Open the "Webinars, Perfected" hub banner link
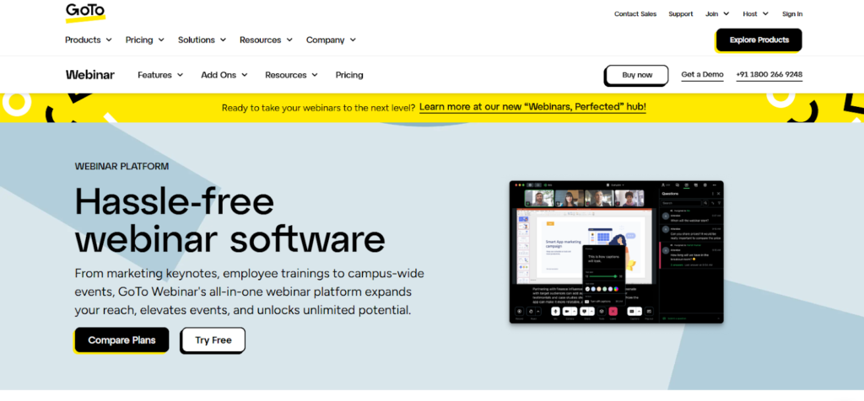 pos(532,107)
